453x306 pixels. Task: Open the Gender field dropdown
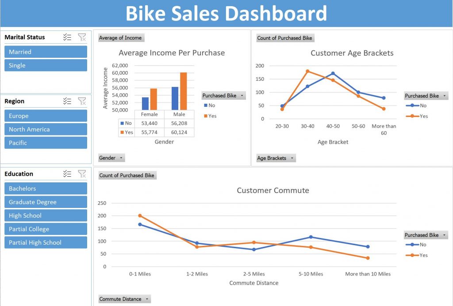[x=111, y=158]
